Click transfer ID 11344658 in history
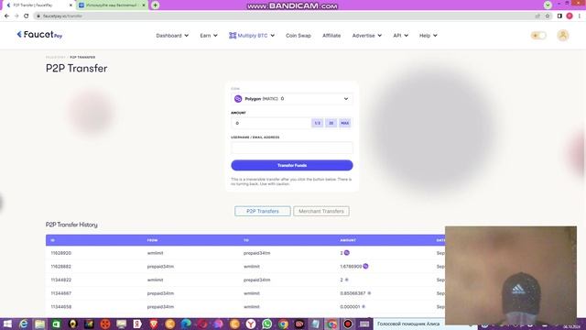The width and height of the screenshot is (586, 330). tap(61, 307)
